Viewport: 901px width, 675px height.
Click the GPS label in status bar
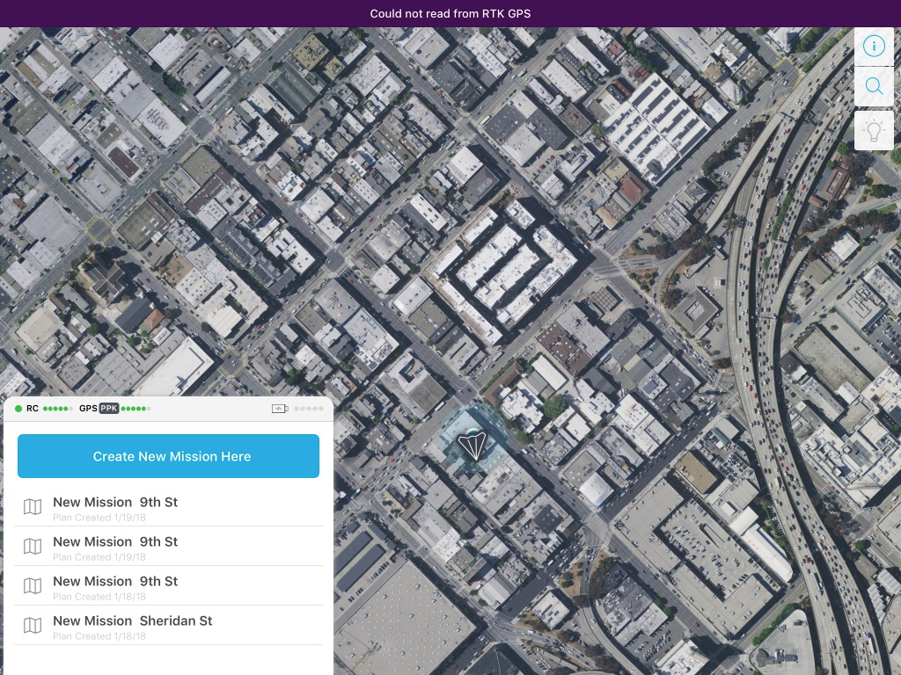click(88, 409)
